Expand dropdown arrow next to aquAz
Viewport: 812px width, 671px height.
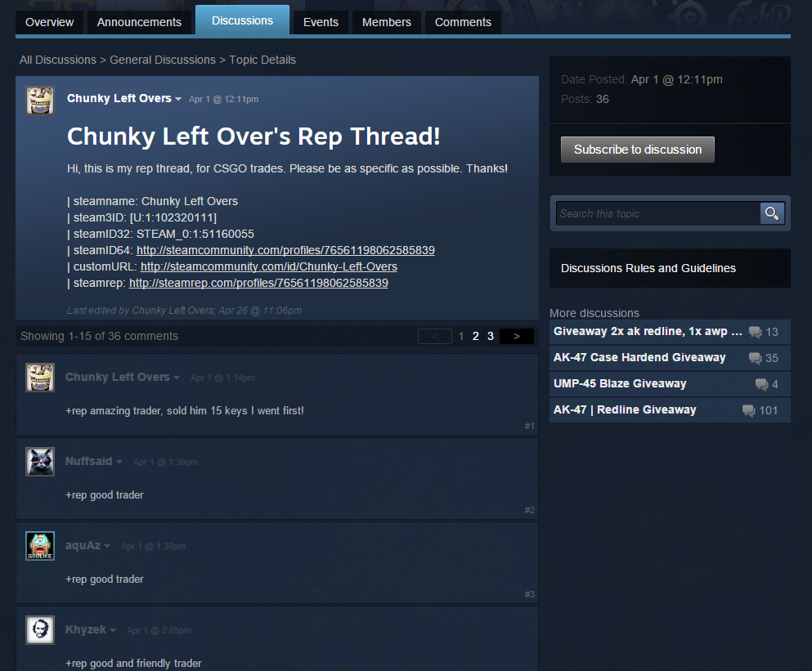107,546
